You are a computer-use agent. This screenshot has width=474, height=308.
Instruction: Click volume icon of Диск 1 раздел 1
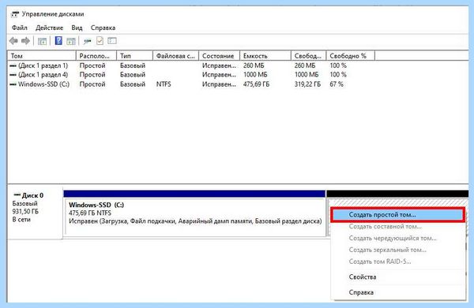[x=13, y=65]
